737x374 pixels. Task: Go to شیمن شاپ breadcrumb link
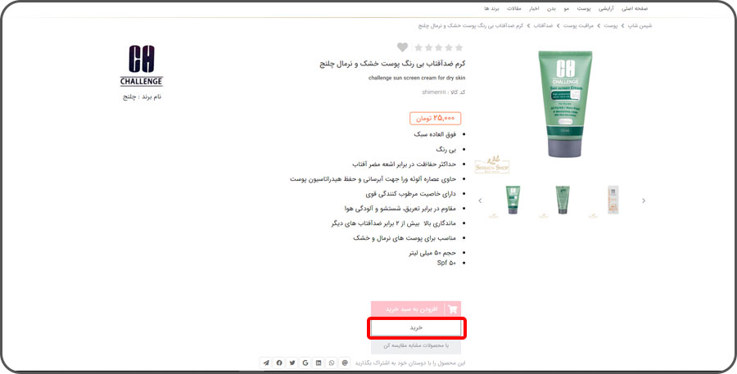(640, 25)
